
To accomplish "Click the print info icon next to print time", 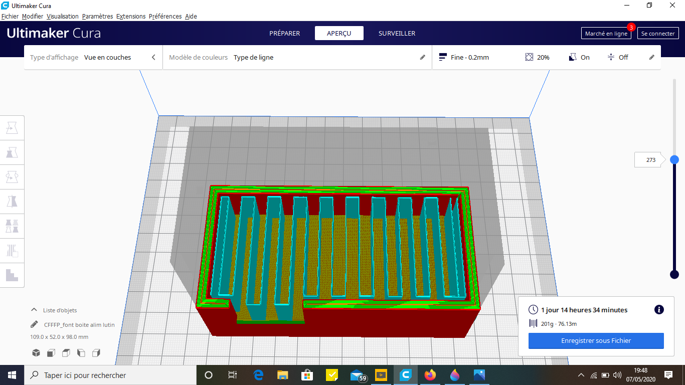I will [659, 310].
